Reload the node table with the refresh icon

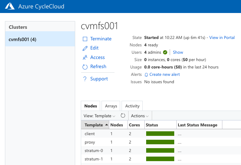click(123, 115)
